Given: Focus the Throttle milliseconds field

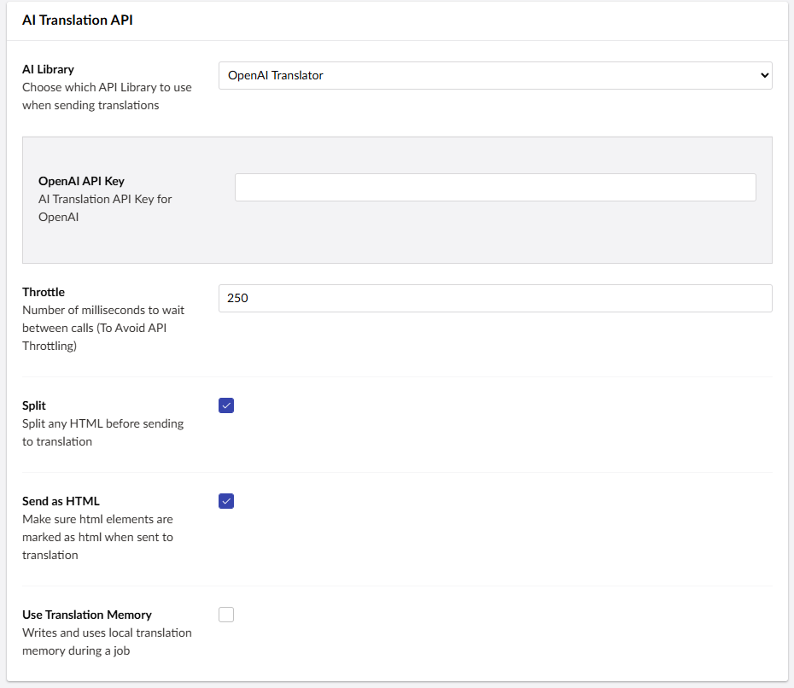Looking at the screenshot, I should pyautogui.click(x=495, y=298).
